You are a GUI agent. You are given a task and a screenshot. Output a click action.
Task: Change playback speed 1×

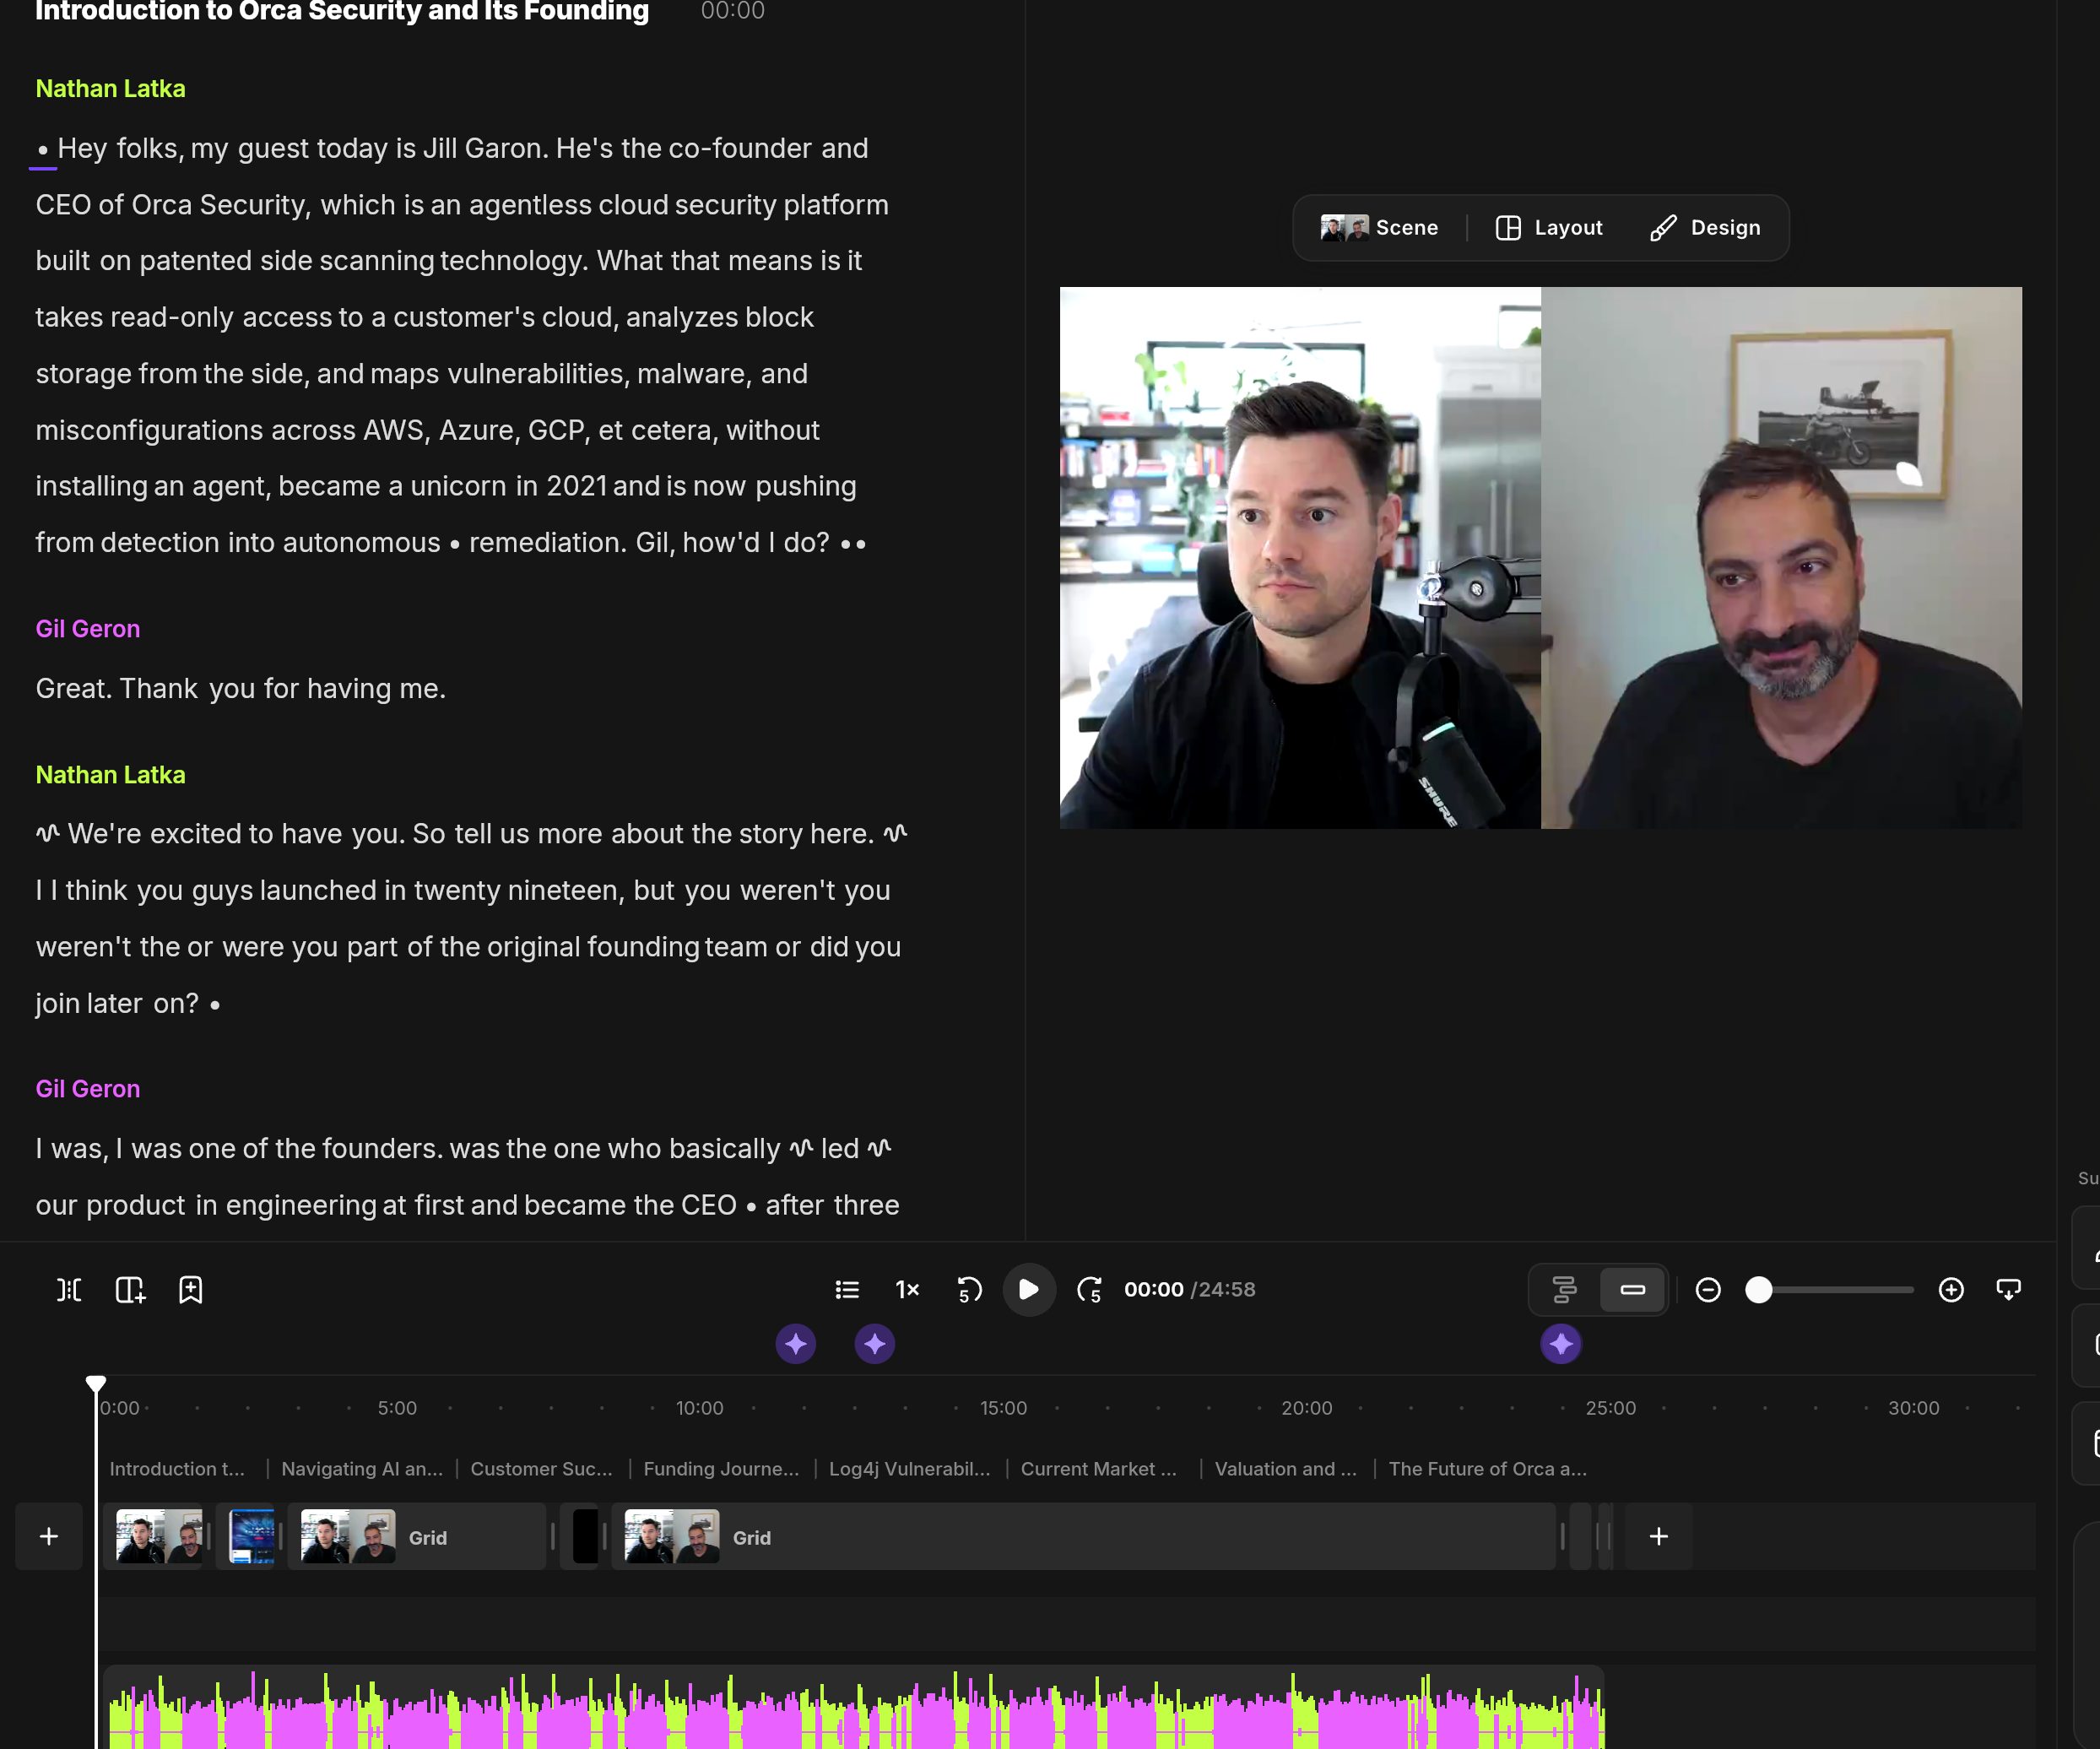point(907,1290)
